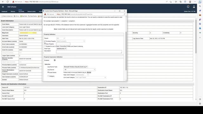Open the Edge sidebar tools briefcase icon
Viewport: 203px width, 114px height.
(200, 15)
